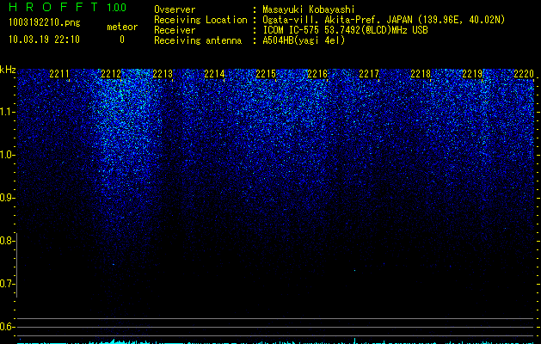Viewport: 541px width, 344px height.
Task: Click time marker 2220
Action: (524, 74)
